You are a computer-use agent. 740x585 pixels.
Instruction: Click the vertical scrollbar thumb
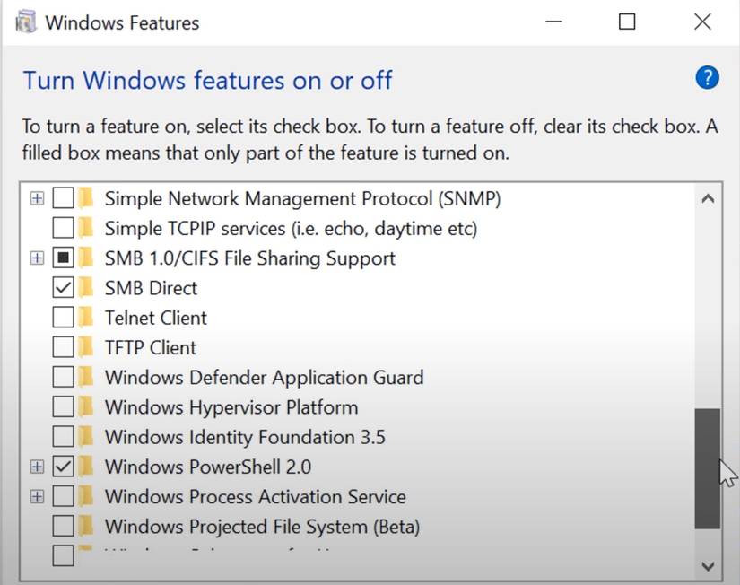(x=708, y=468)
